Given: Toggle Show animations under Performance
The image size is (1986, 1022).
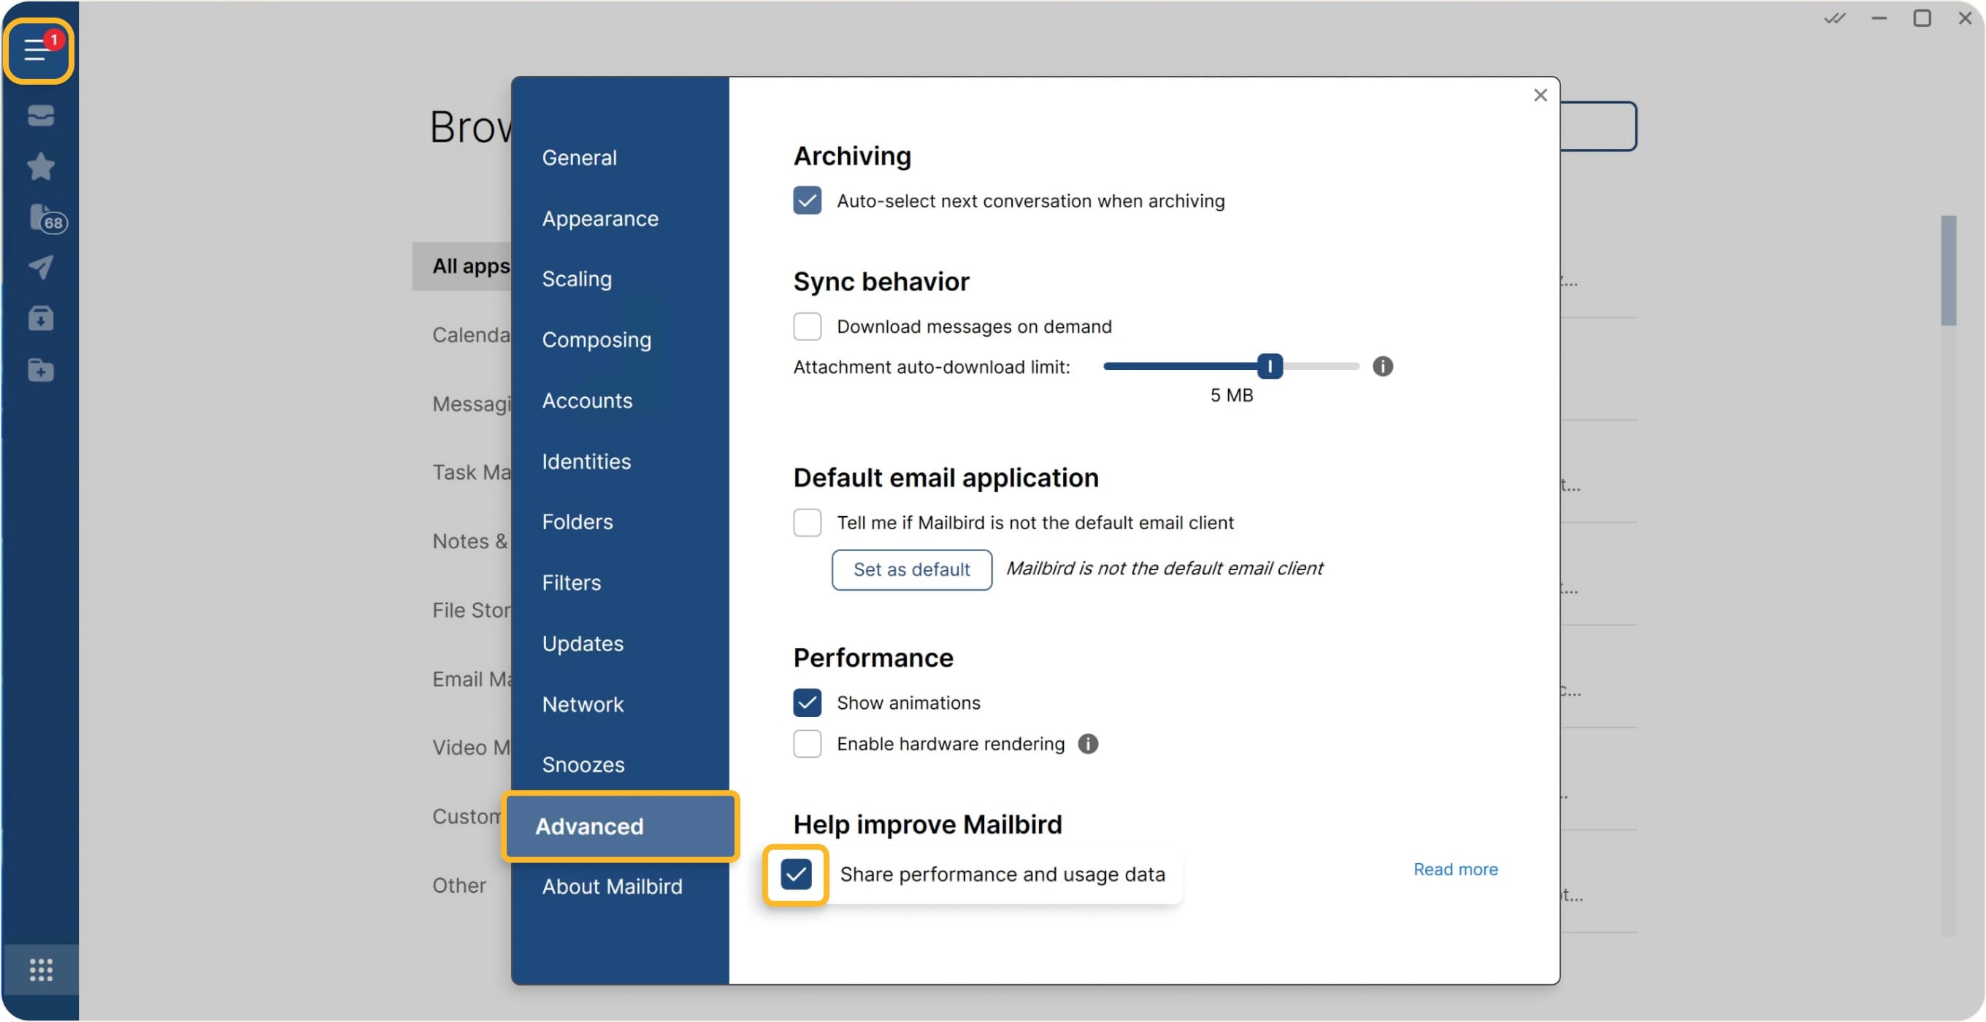Looking at the screenshot, I should [806, 702].
